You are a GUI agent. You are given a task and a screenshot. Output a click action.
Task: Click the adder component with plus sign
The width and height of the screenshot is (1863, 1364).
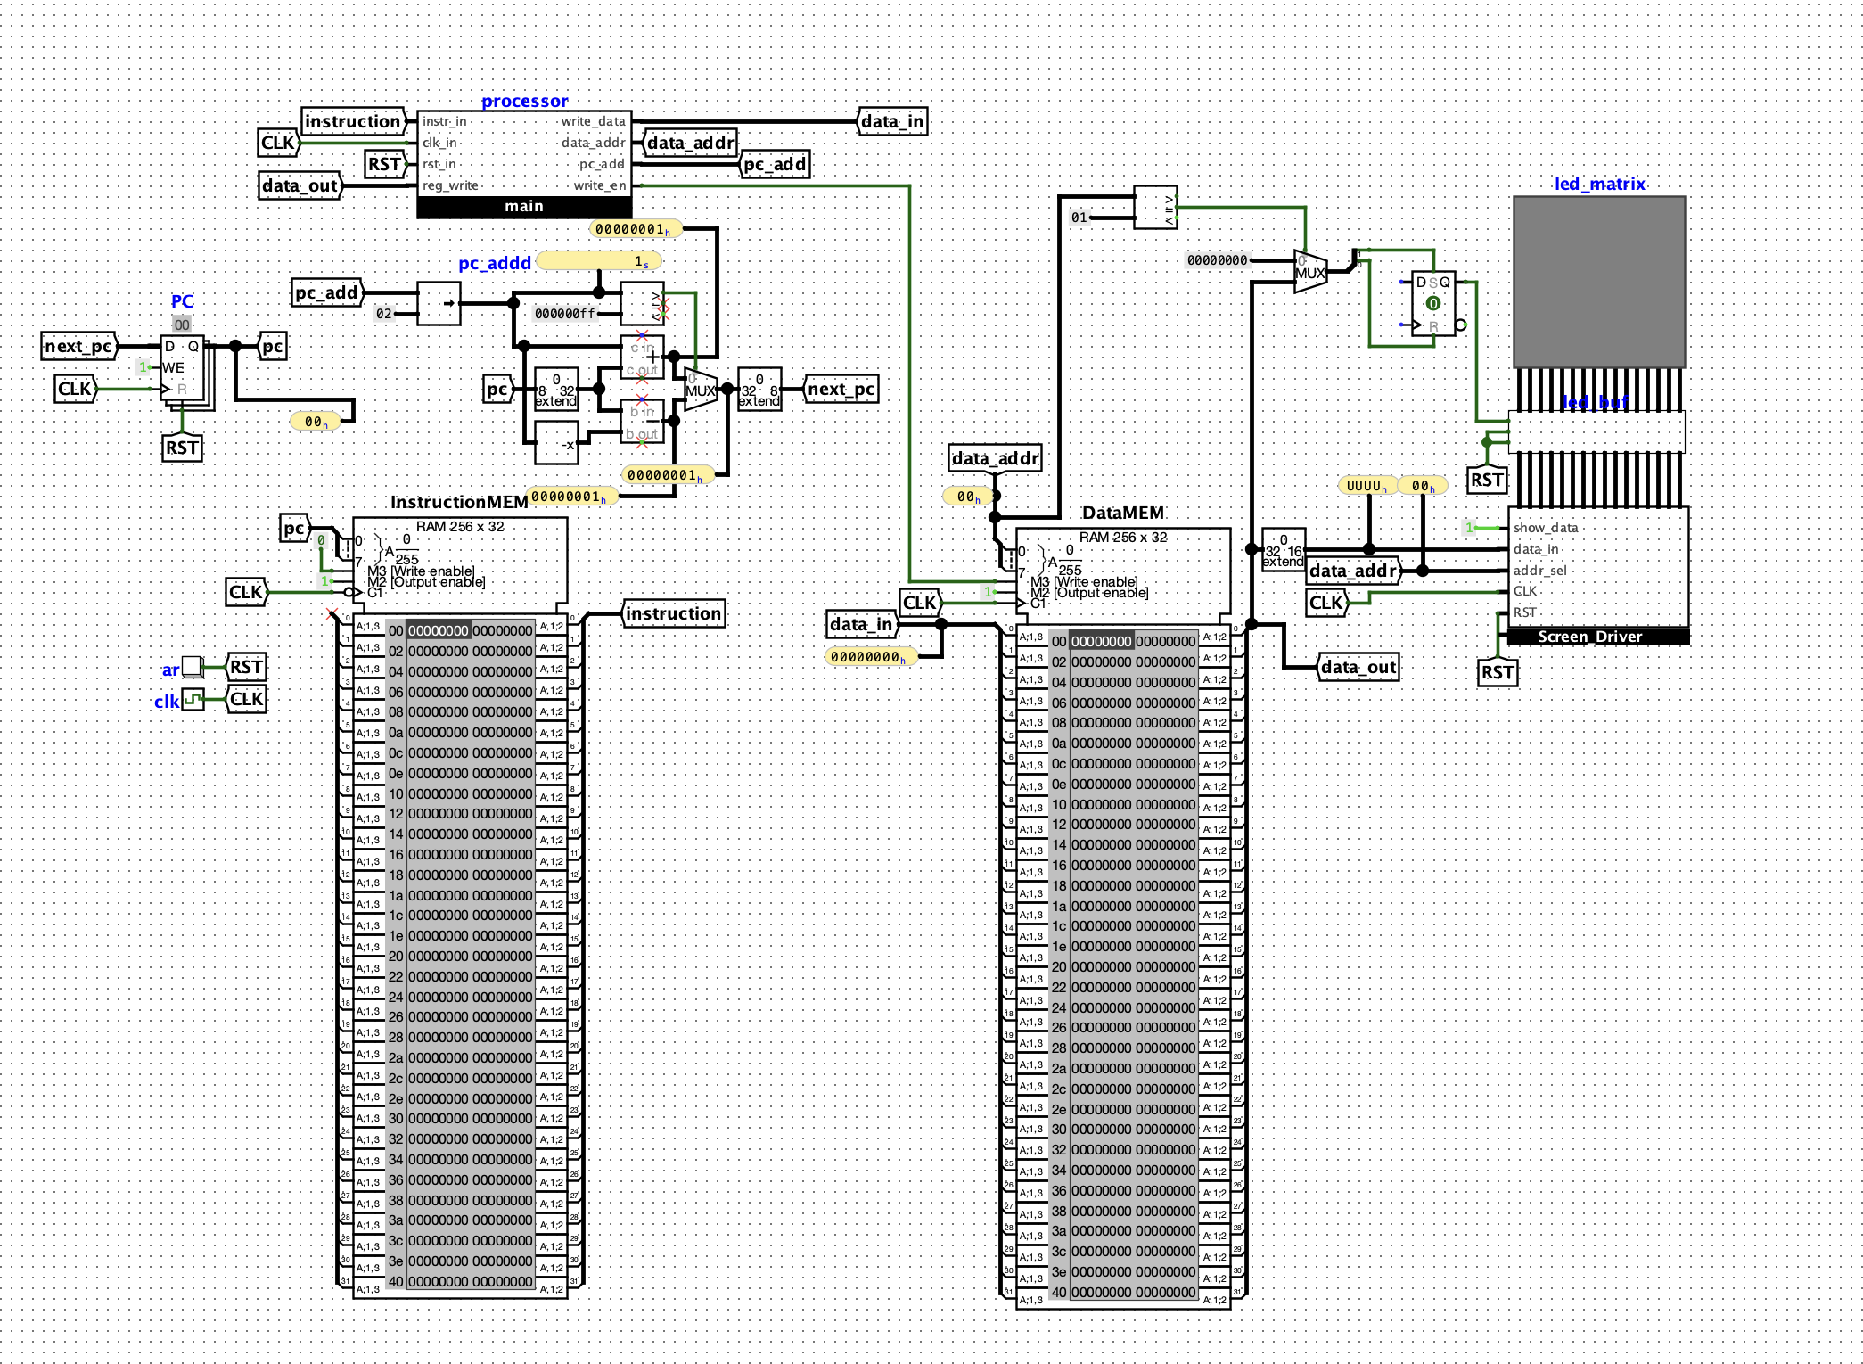[644, 357]
